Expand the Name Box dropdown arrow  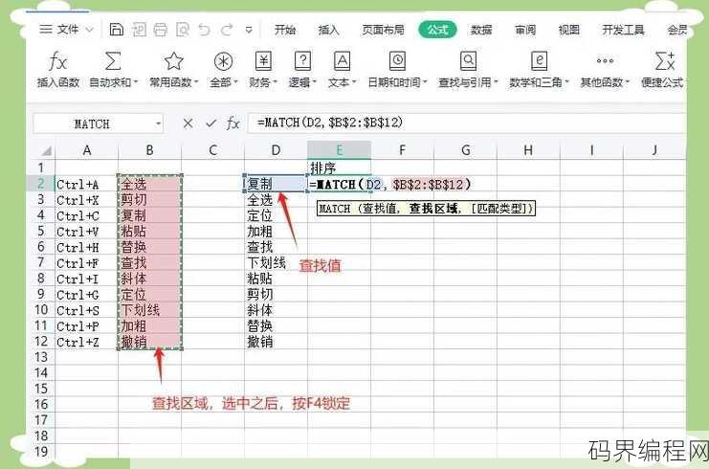pyautogui.click(x=158, y=123)
